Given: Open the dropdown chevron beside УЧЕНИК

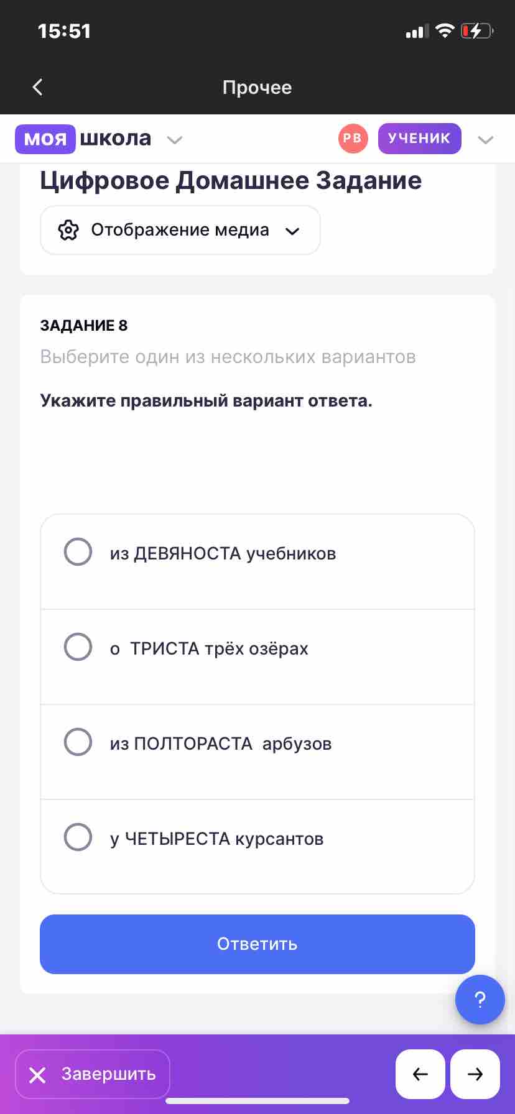Looking at the screenshot, I should [x=485, y=140].
